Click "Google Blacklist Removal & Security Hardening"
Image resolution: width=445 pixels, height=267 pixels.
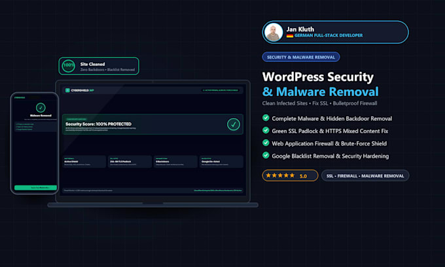tap(330, 156)
